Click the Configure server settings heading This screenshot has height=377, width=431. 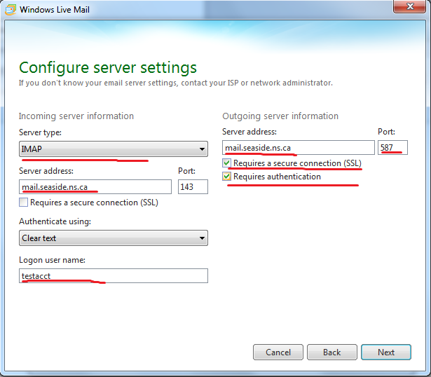tap(108, 67)
